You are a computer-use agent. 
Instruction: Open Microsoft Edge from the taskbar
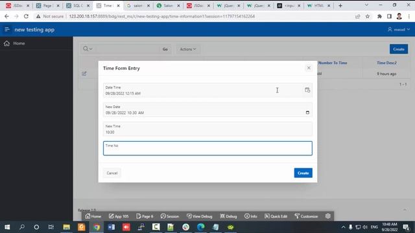click(200, 227)
